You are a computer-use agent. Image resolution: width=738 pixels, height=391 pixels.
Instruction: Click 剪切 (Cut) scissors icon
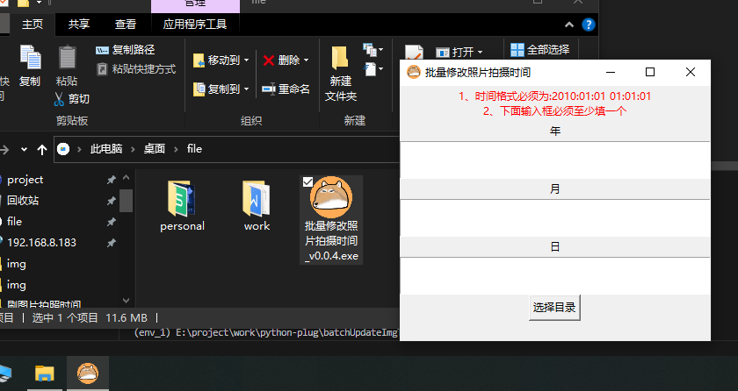click(x=60, y=98)
